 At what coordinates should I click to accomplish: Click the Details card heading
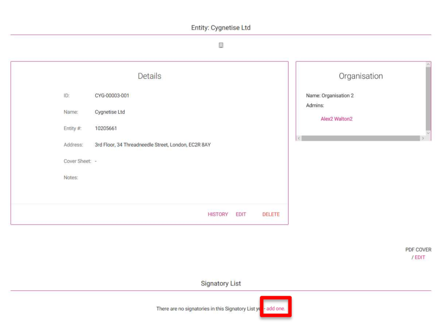pos(149,76)
